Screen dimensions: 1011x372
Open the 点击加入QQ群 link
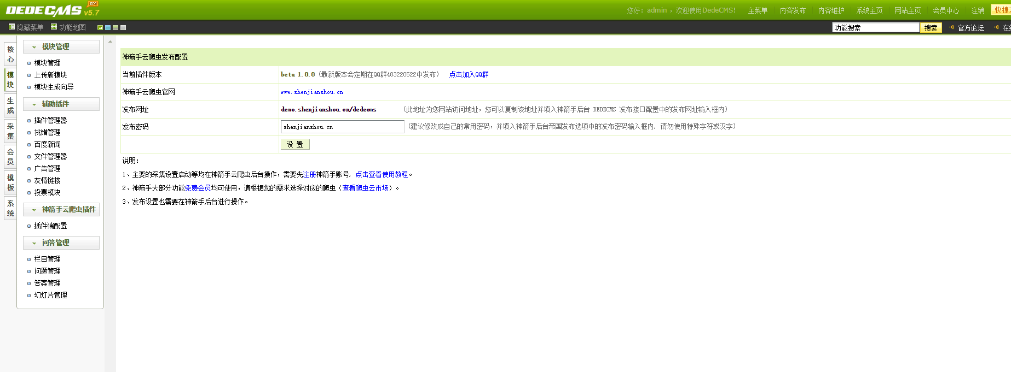469,75
